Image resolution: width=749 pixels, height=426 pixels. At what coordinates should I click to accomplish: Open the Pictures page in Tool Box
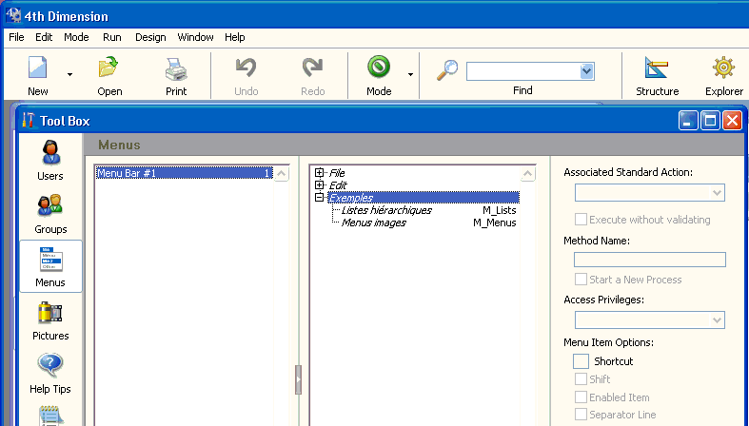click(50, 313)
